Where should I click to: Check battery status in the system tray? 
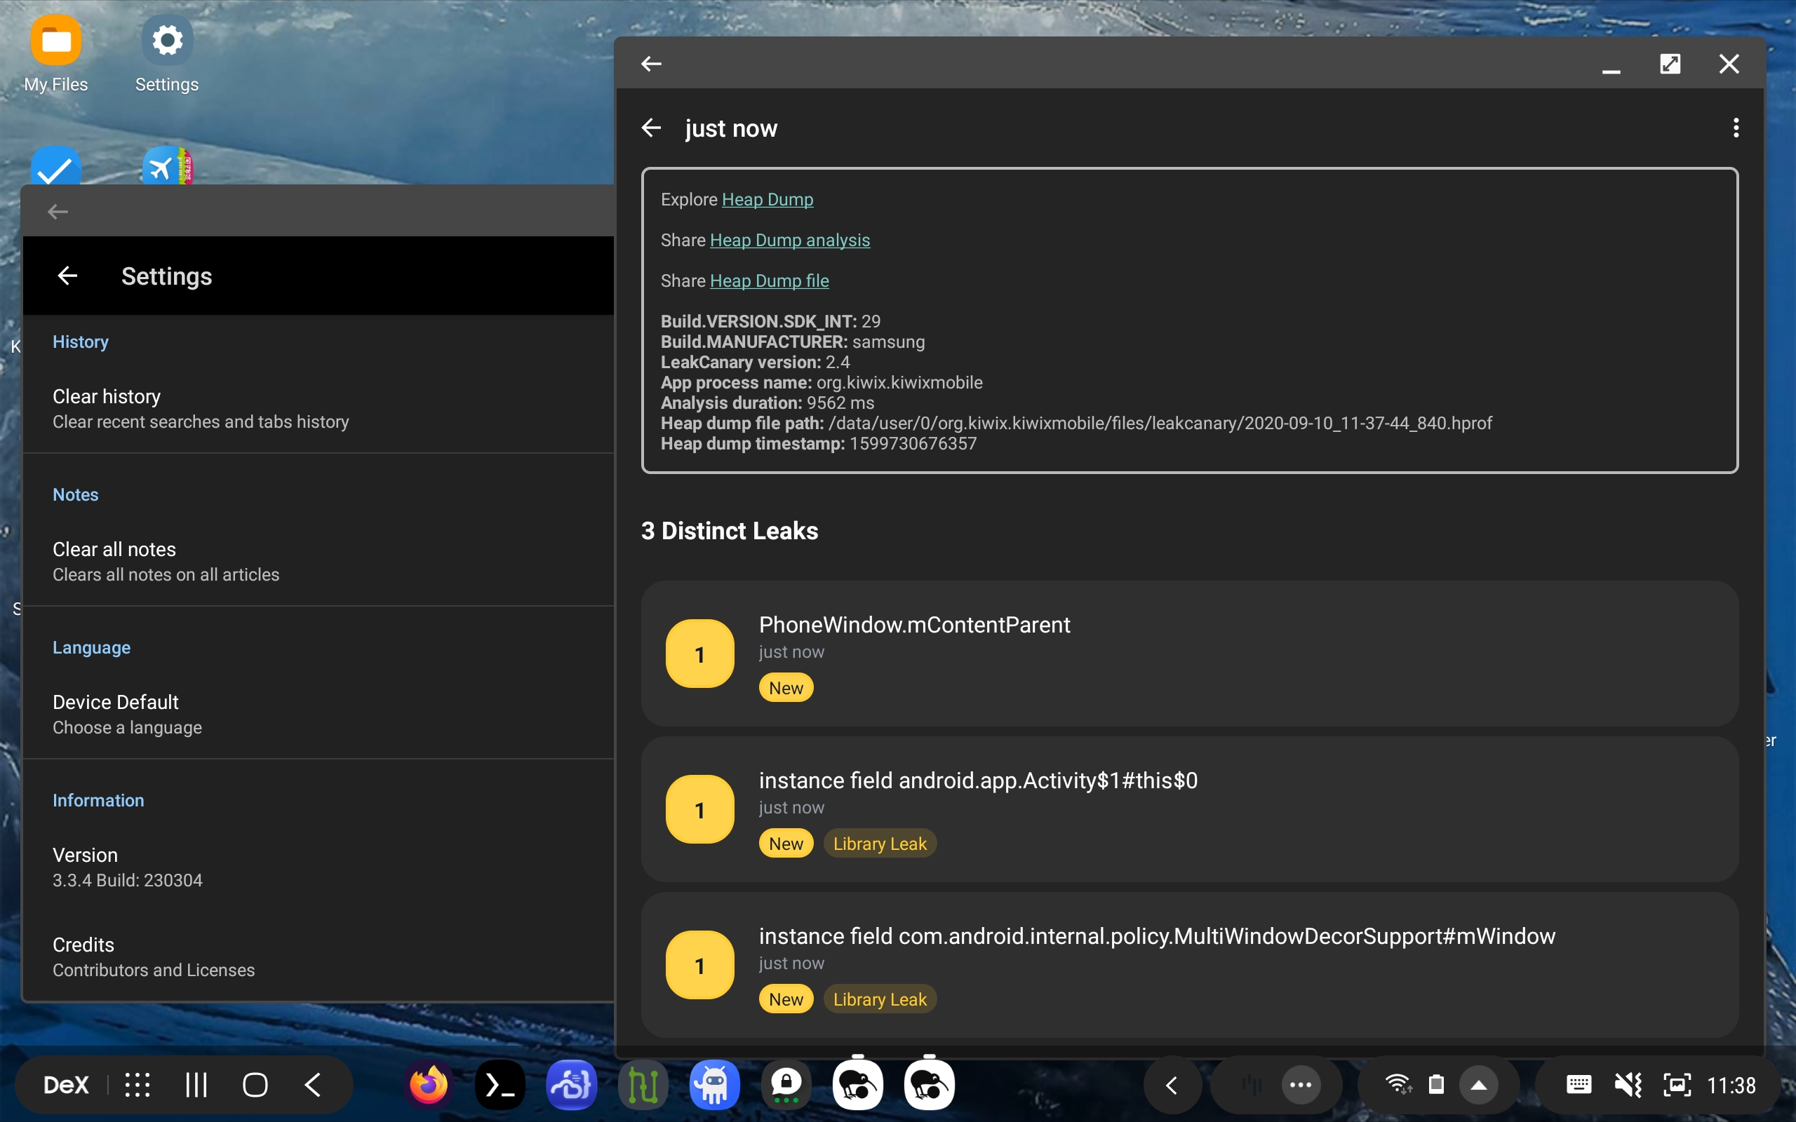1437,1085
